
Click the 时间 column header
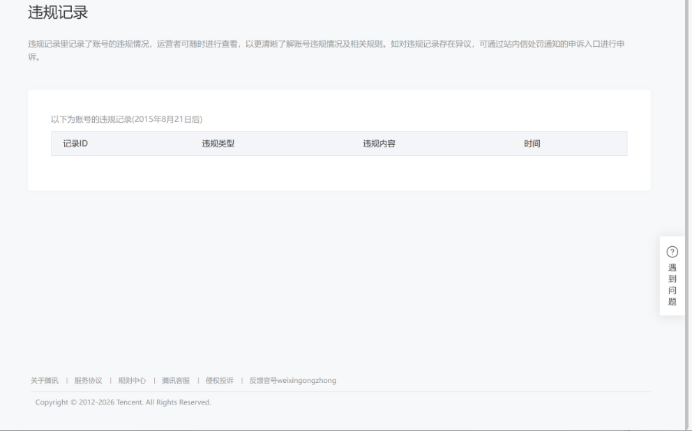532,144
